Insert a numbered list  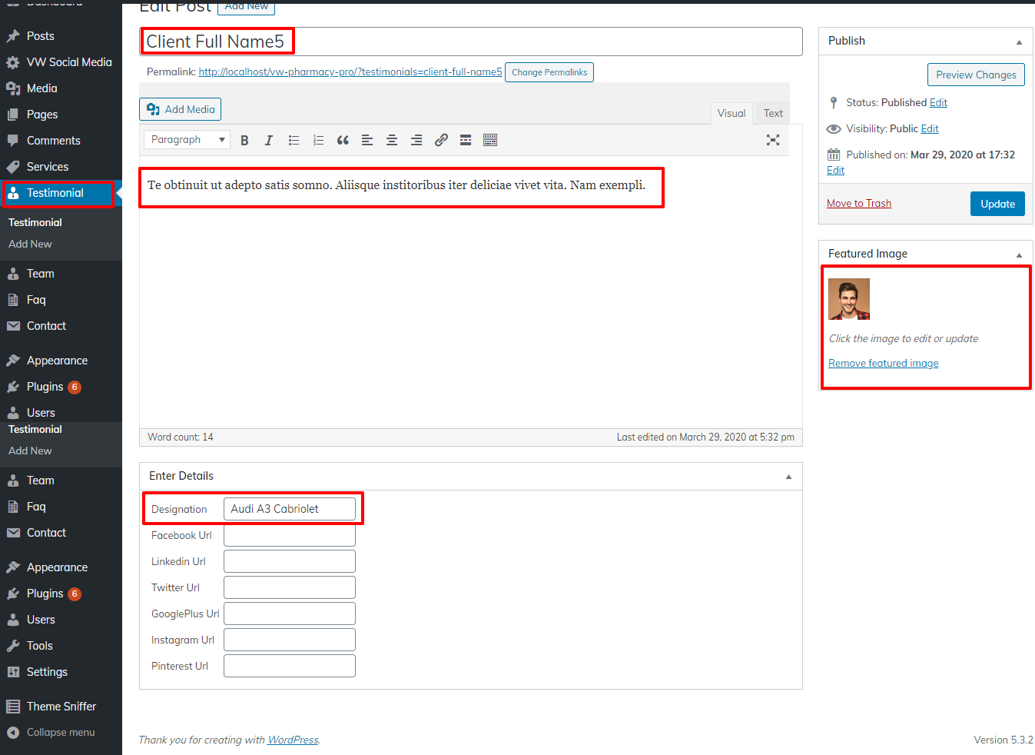(x=318, y=140)
